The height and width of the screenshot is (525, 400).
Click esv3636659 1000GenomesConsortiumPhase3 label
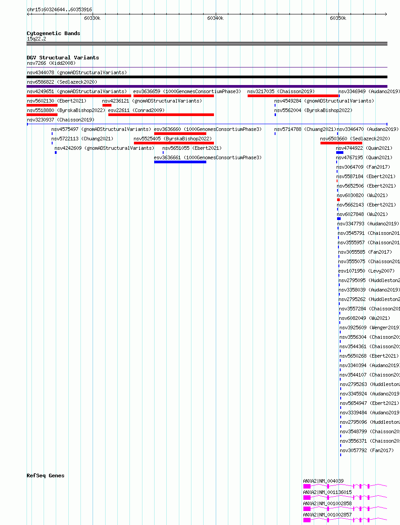187,91
